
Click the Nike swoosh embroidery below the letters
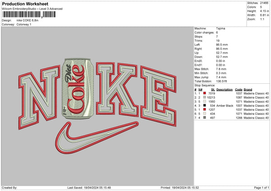pos(97,137)
